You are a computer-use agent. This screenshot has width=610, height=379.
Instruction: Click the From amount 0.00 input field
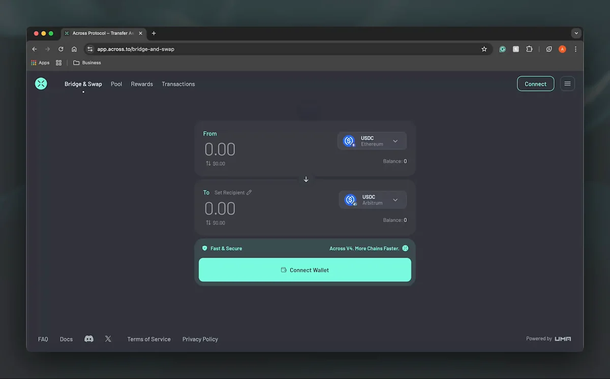pos(220,149)
